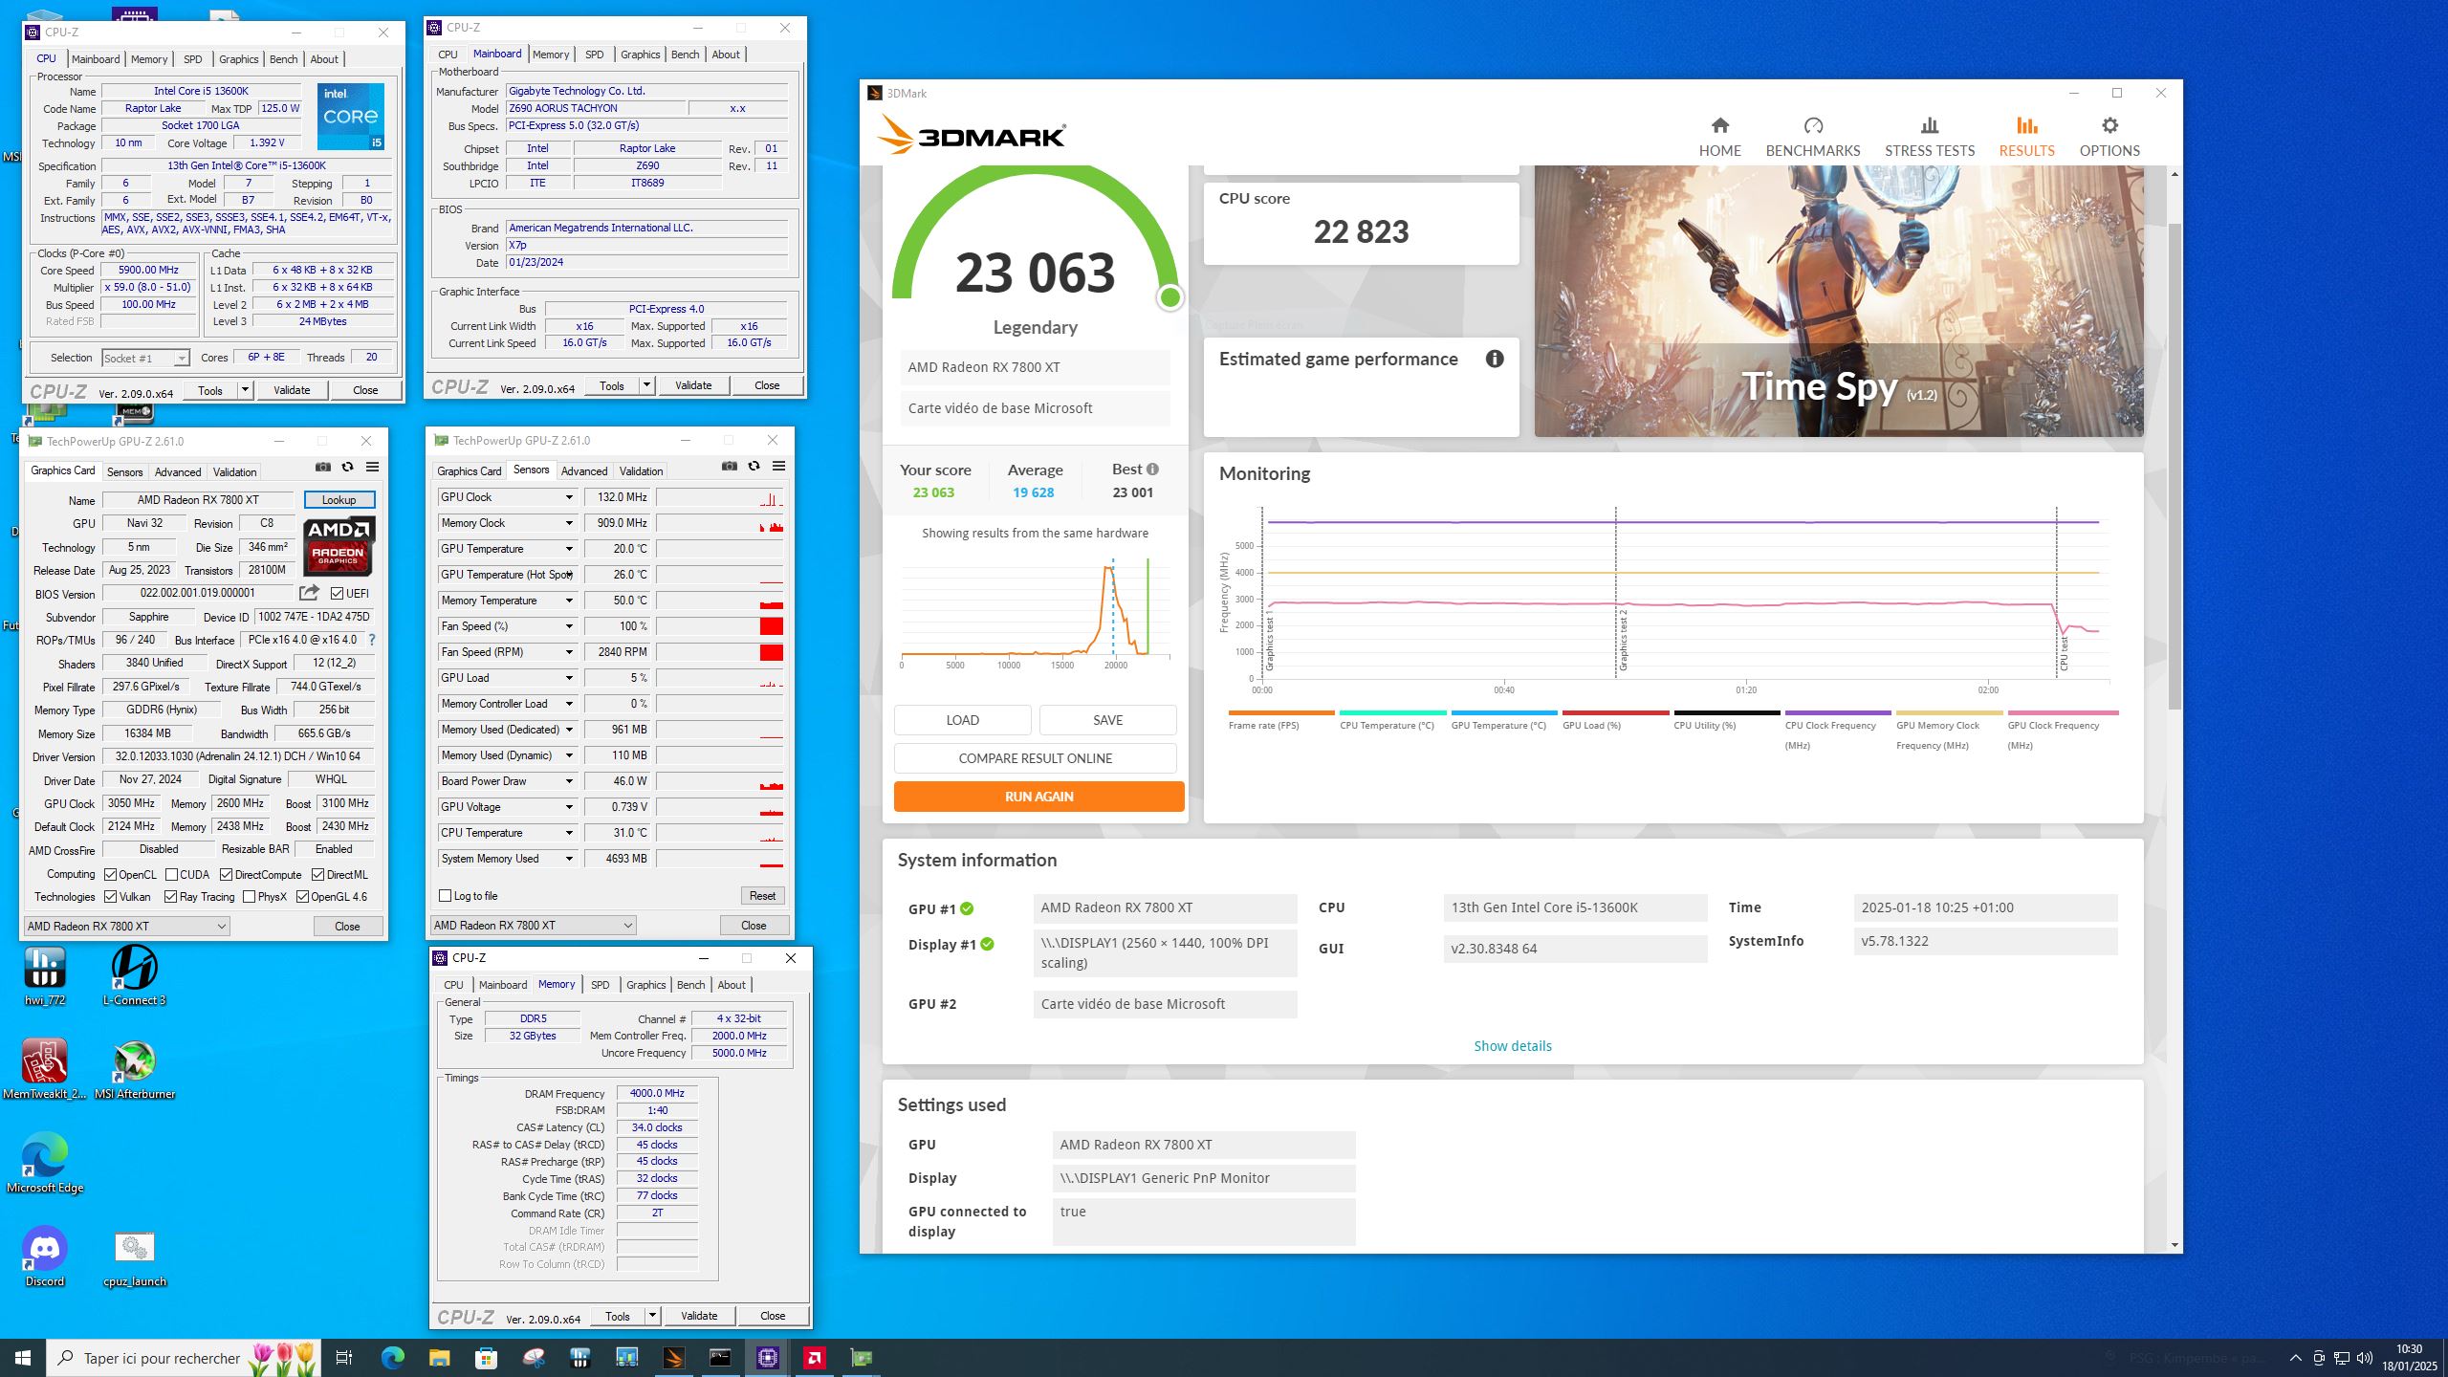The height and width of the screenshot is (1377, 2448).
Task: Open GPU selector dropdown in GPU-Z Sensors window
Action: tap(533, 925)
